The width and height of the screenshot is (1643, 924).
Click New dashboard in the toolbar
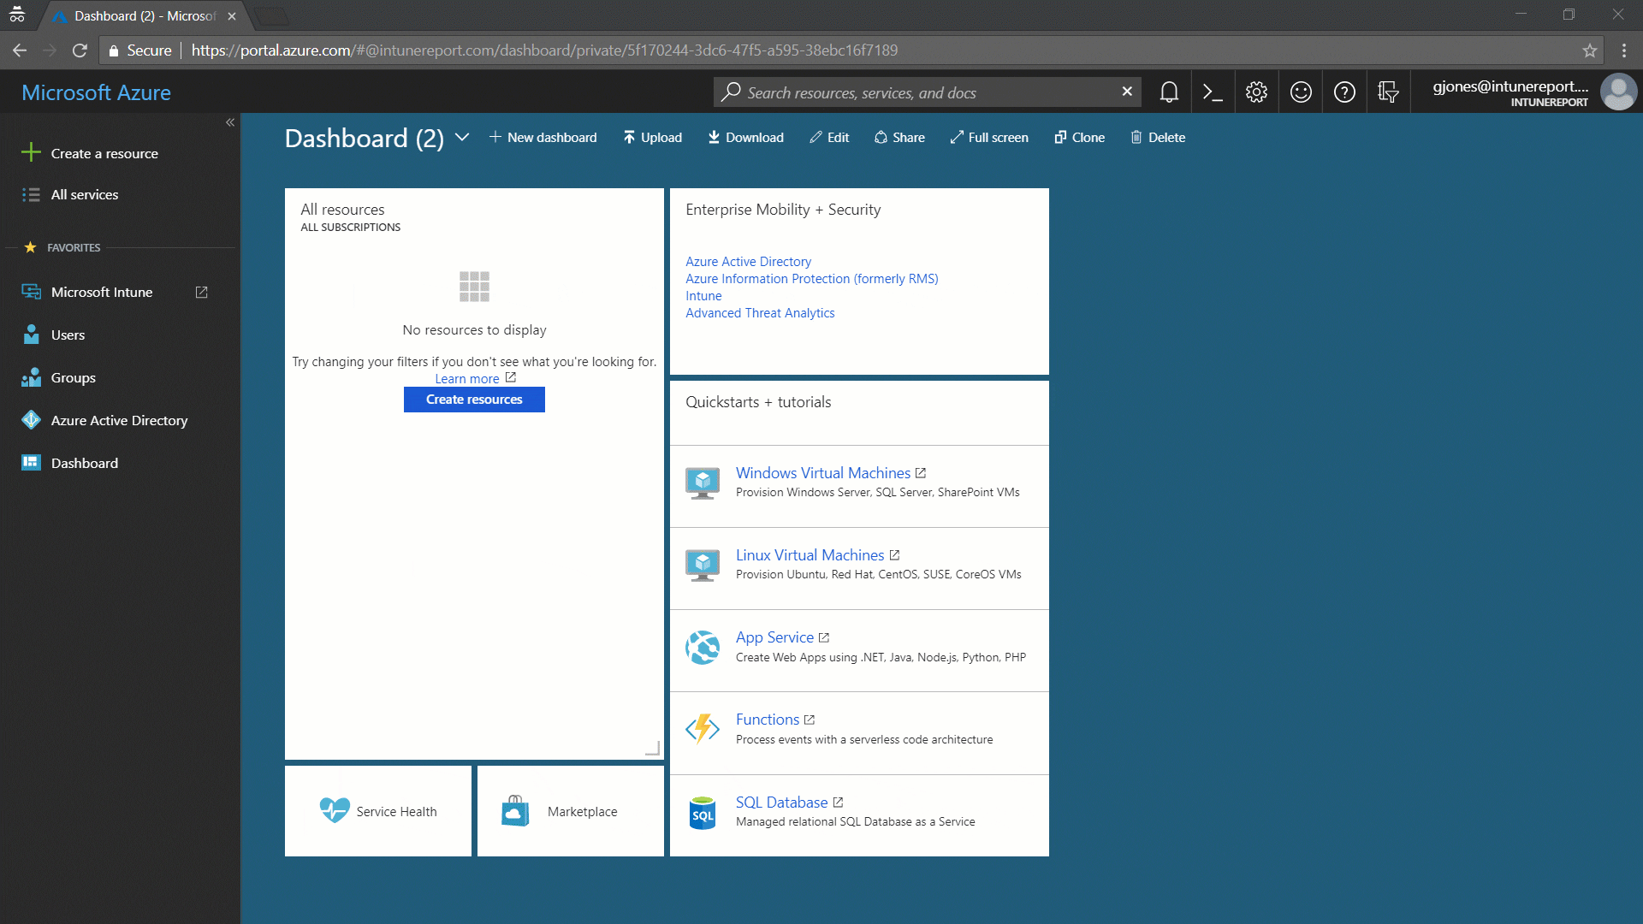pyautogui.click(x=543, y=137)
